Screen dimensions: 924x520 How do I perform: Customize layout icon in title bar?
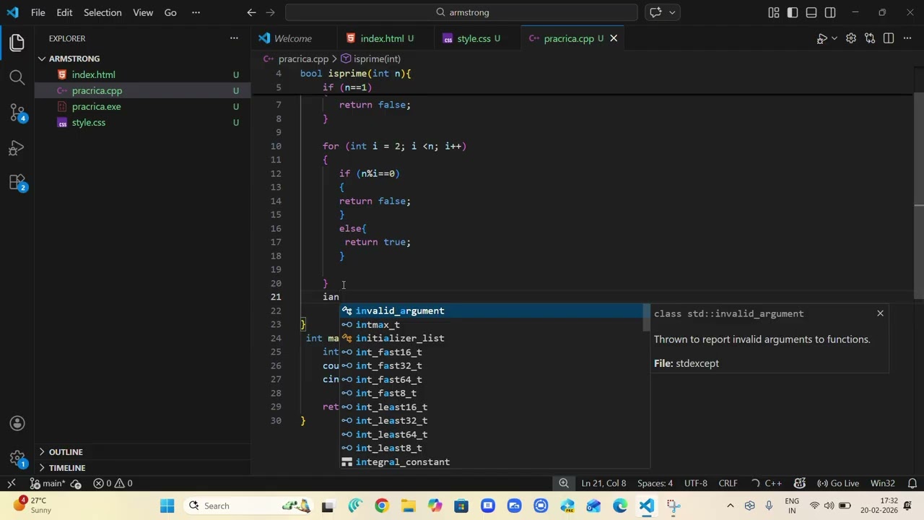(x=774, y=12)
